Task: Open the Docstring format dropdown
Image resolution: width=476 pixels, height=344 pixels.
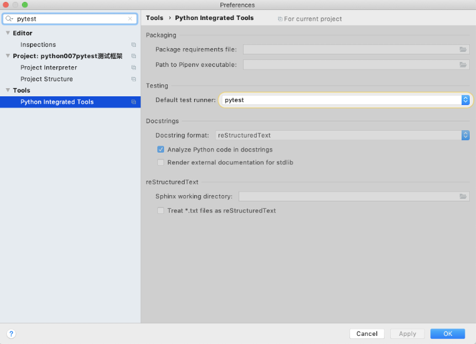Action: 343,135
